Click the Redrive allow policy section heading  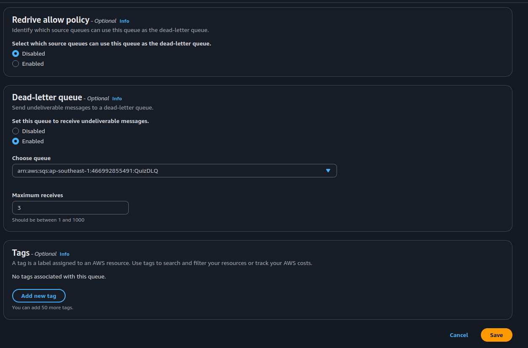click(x=50, y=20)
